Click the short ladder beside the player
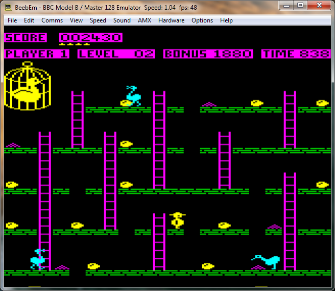 [x=159, y=242]
